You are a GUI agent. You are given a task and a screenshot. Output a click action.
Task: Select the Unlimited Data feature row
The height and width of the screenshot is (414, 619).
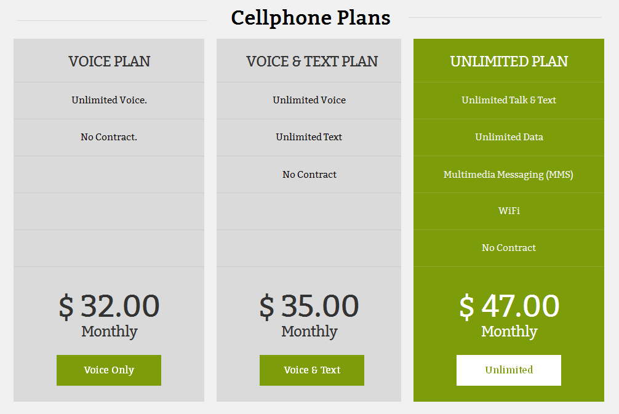pyautogui.click(x=509, y=137)
